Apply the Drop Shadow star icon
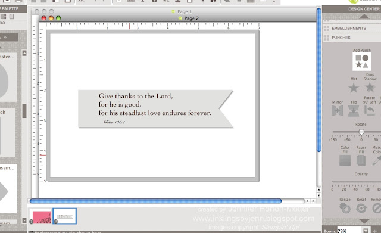Viewport: 381px width, 233px height. click(370, 88)
